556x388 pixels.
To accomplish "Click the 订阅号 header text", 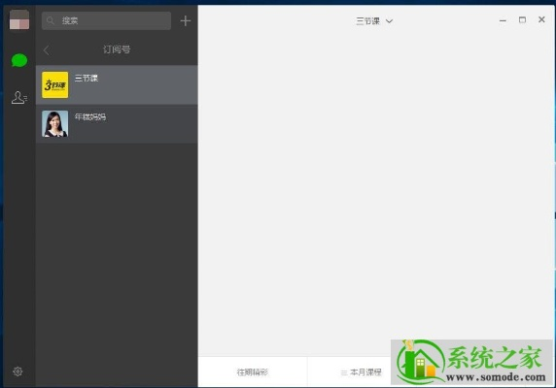I will [x=117, y=49].
